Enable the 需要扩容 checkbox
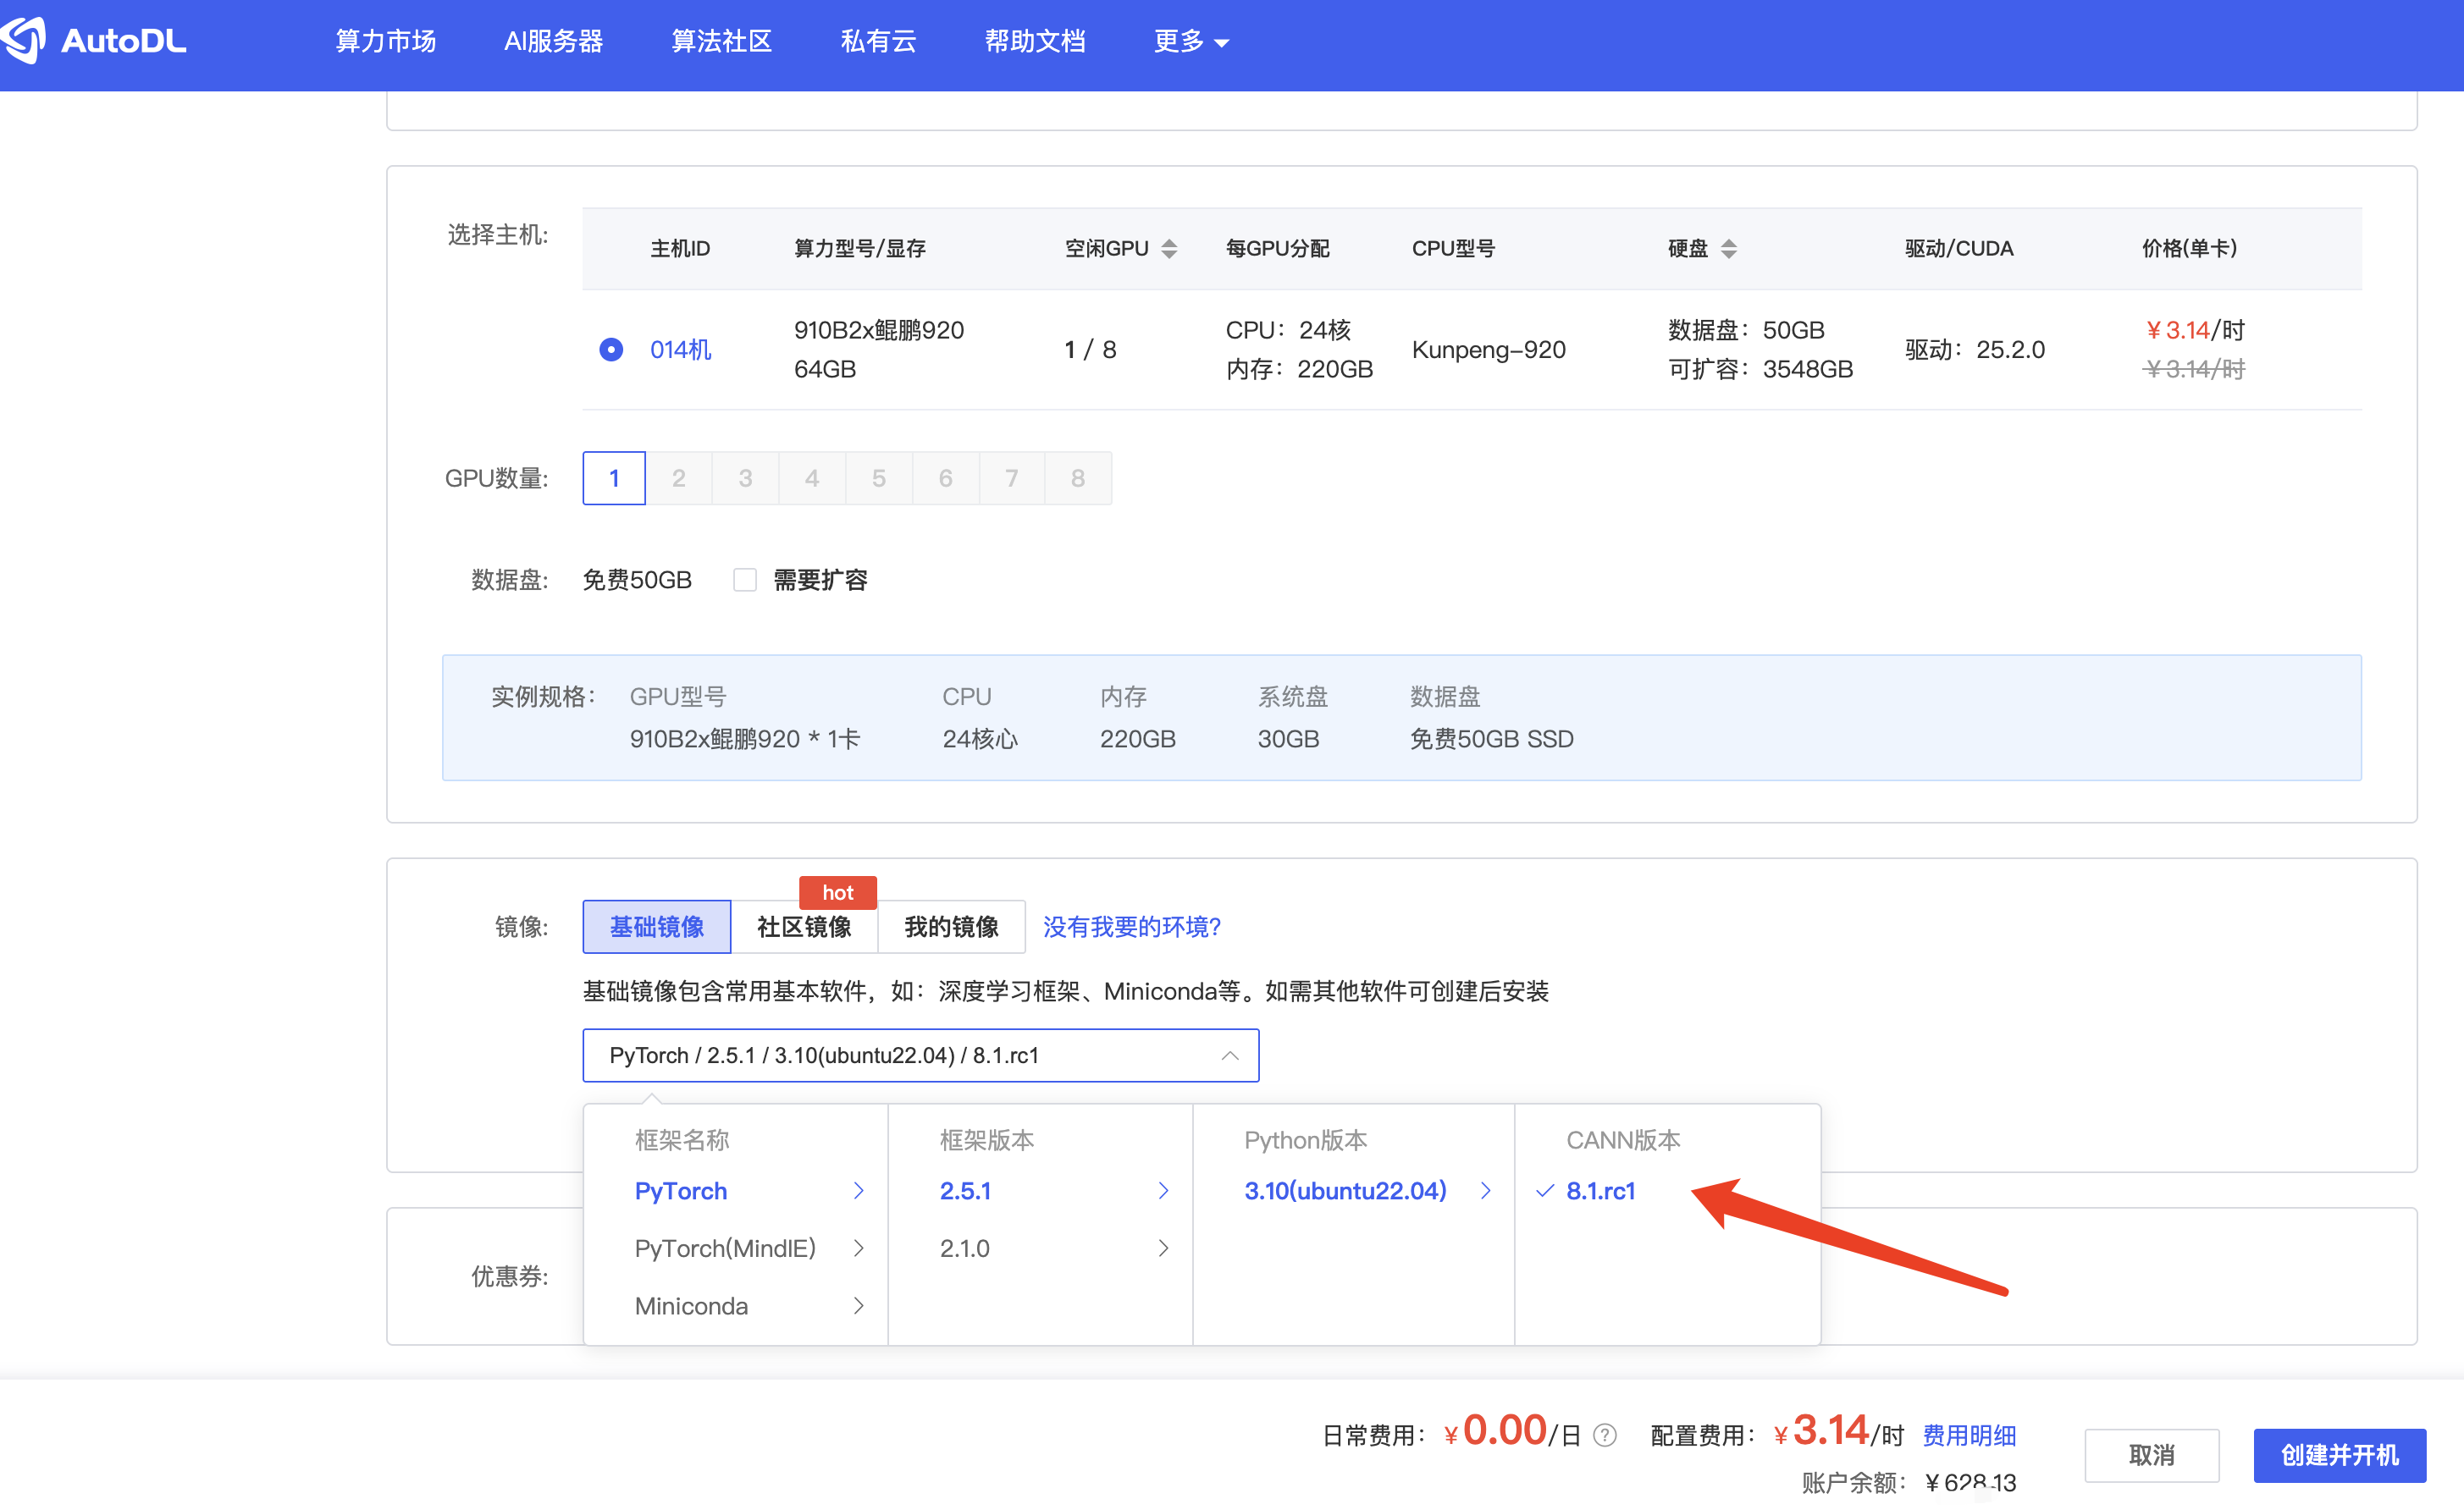The image size is (2464, 1510). pos(744,580)
